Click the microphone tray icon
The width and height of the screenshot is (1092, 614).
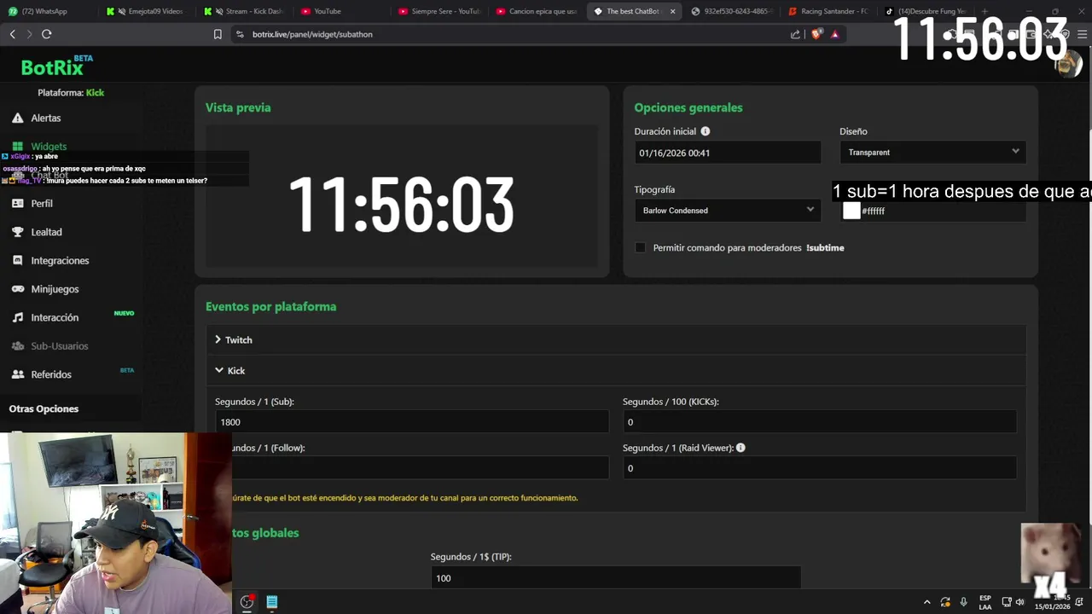[963, 602]
